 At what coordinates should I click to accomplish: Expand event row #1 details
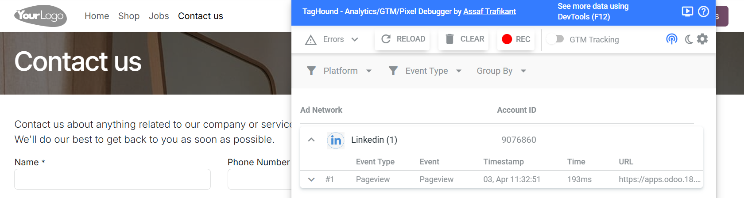click(311, 179)
